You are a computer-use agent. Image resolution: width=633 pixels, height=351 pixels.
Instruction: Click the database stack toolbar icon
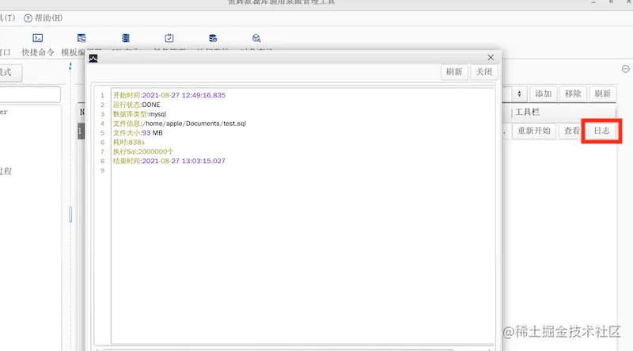pyautogui.click(x=213, y=38)
